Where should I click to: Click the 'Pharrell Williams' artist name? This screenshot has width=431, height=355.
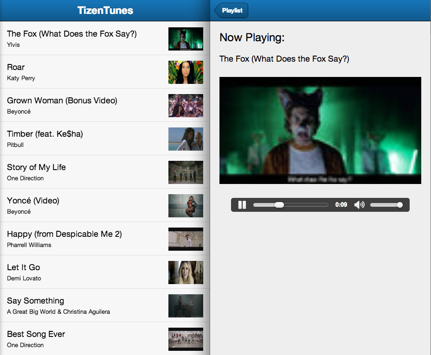(x=29, y=245)
